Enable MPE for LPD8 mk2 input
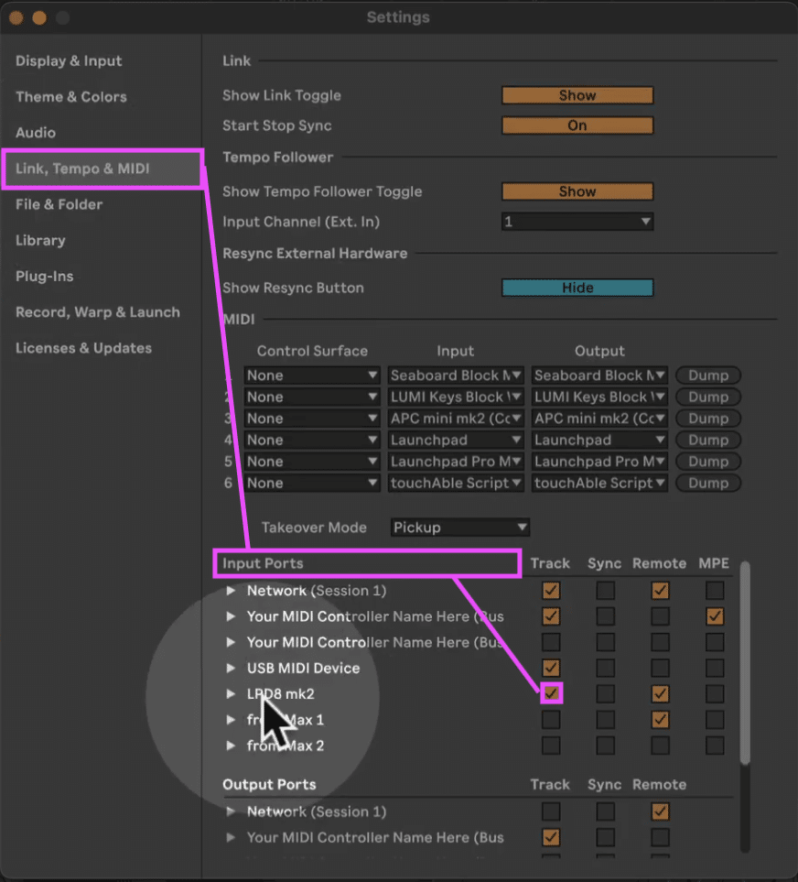Screen dimensions: 798x882 pos(715,694)
